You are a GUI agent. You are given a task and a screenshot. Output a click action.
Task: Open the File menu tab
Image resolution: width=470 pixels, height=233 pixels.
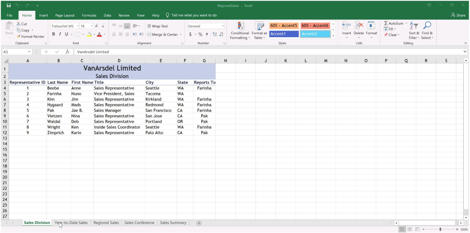[10, 15]
